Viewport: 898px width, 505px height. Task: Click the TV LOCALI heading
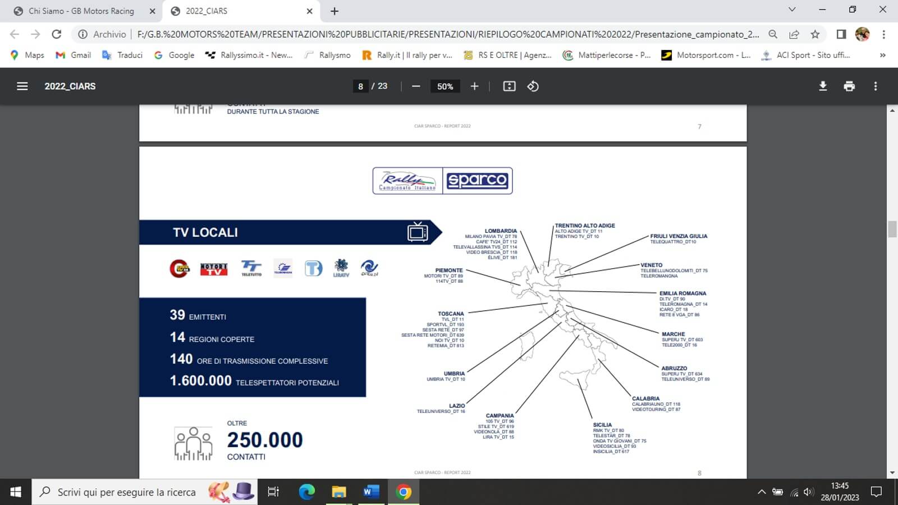pos(205,232)
